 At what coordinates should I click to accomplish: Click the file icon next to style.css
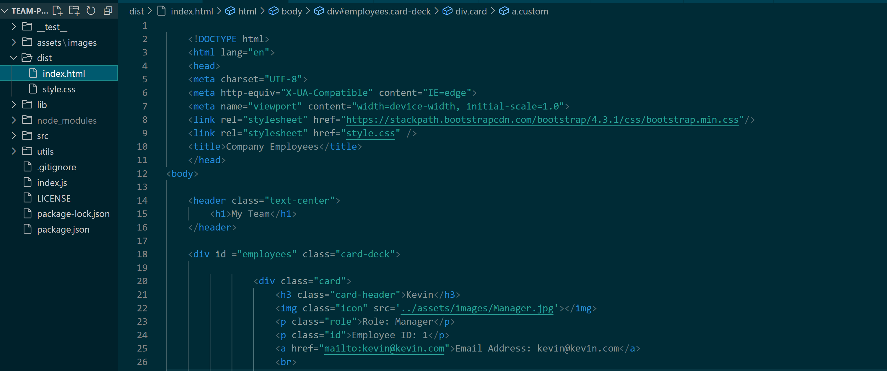click(33, 89)
